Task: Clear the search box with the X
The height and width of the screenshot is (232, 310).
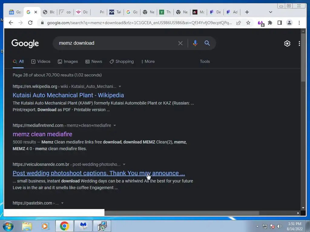Action: (180, 43)
